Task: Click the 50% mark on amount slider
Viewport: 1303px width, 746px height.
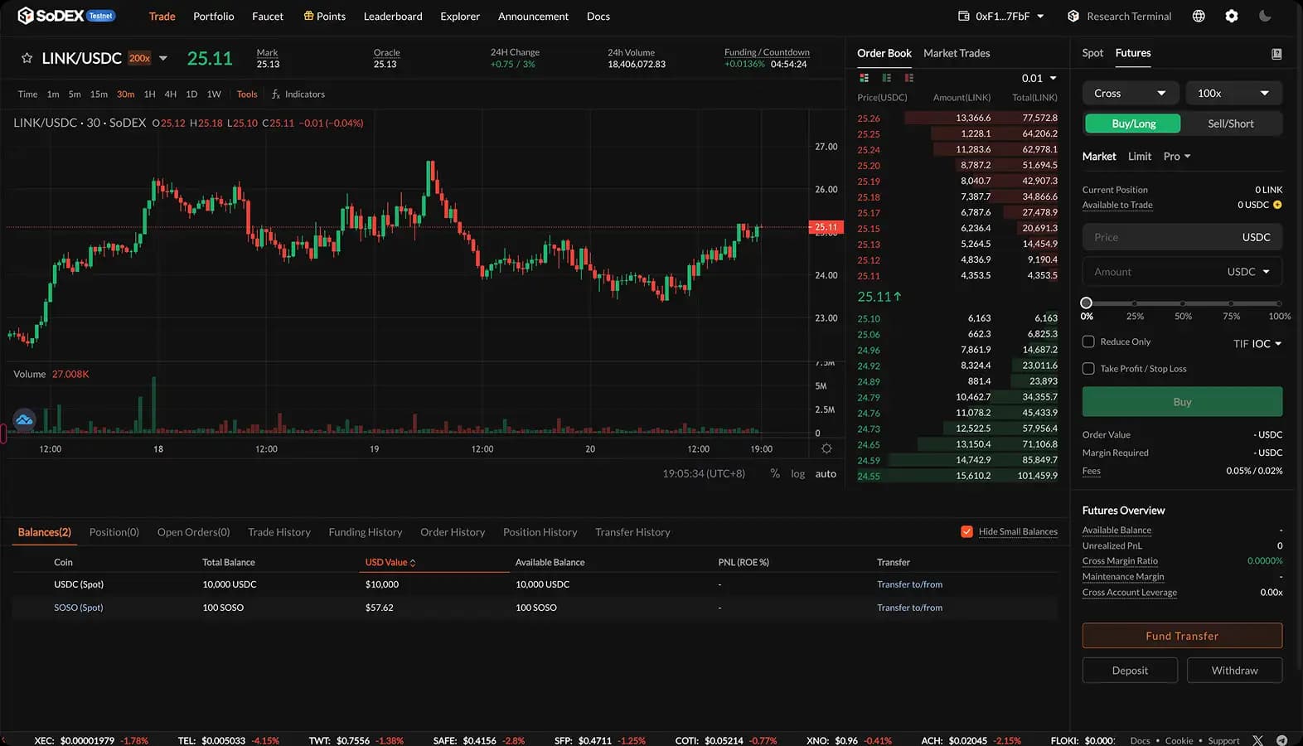Action: tap(1183, 303)
